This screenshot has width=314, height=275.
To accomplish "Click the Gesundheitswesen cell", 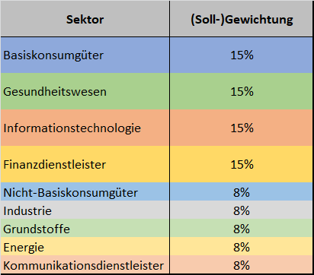I will tap(85, 91).
